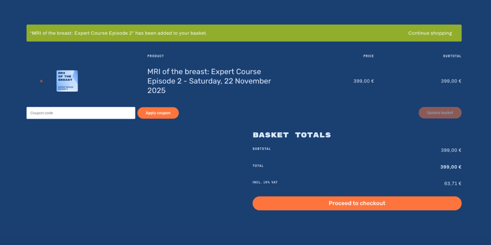The height and width of the screenshot is (245, 491).
Task: Click the Continue shopping link
Action: coord(430,33)
